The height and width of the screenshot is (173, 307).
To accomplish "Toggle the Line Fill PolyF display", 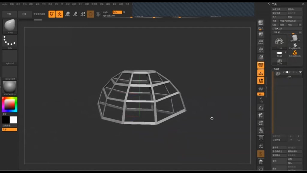I will [x=261, y=138].
